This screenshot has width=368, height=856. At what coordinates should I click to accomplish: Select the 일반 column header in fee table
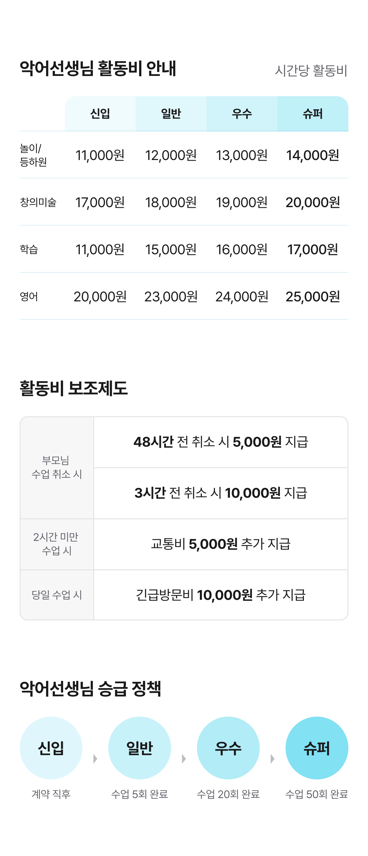171,114
